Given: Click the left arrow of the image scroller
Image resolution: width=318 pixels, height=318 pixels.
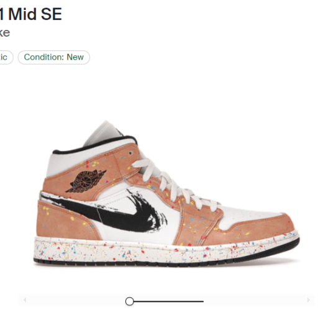Looking at the screenshot, I should (x=25, y=300).
